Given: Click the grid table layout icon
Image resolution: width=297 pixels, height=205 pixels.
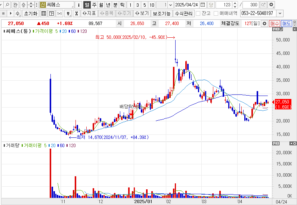Looking at the screenshot, I should pyautogui.click(x=44, y=13).
